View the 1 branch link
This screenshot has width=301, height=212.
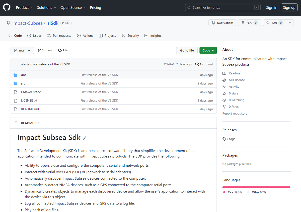click(46, 50)
